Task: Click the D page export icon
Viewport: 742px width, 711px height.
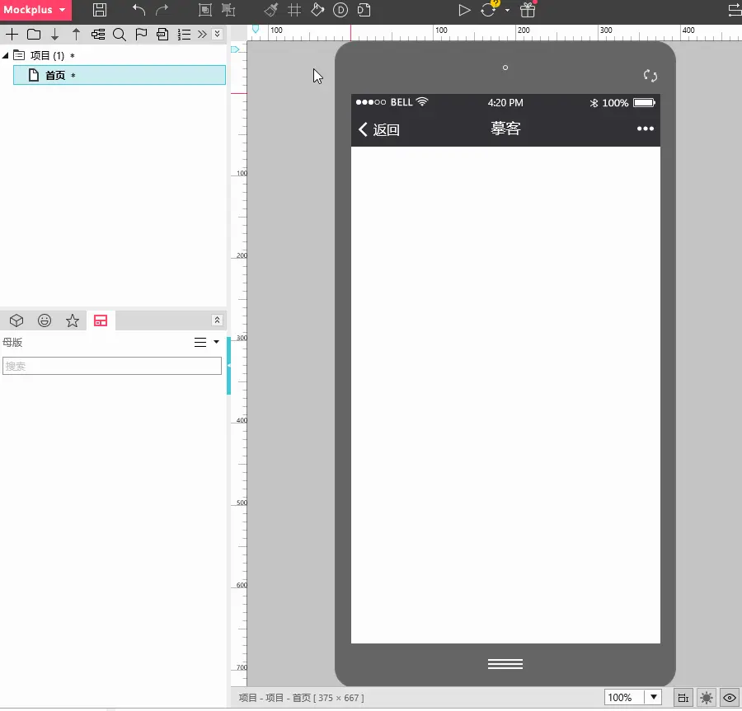Action: coord(364,10)
